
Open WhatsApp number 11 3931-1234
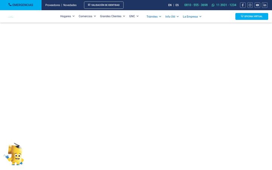pyautogui.click(x=224, y=5)
